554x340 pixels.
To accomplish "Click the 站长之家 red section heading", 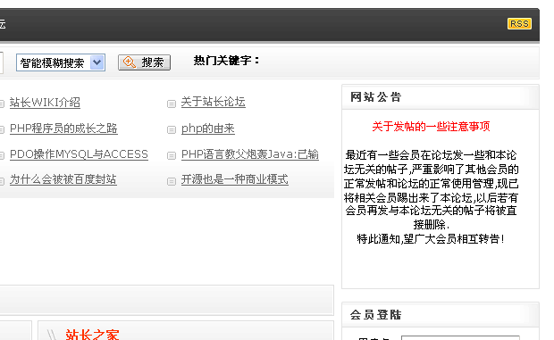I will (x=92, y=335).
